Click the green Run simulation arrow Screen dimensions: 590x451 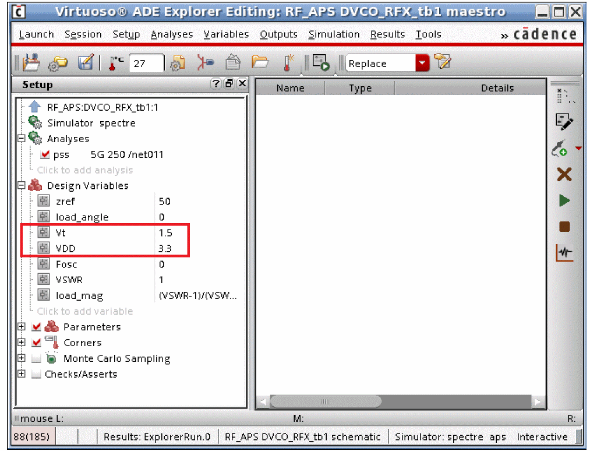click(x=564, y=200)
